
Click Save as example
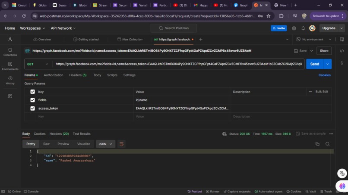[311, 134]
